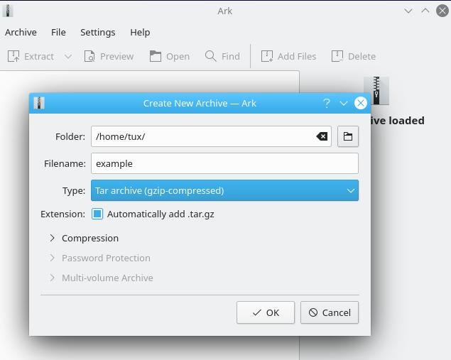Viewport: 451px width, 360px height.
Task: Toggle Automatically add .tar.gz checkbox
Action: click(x=97, y=214)
